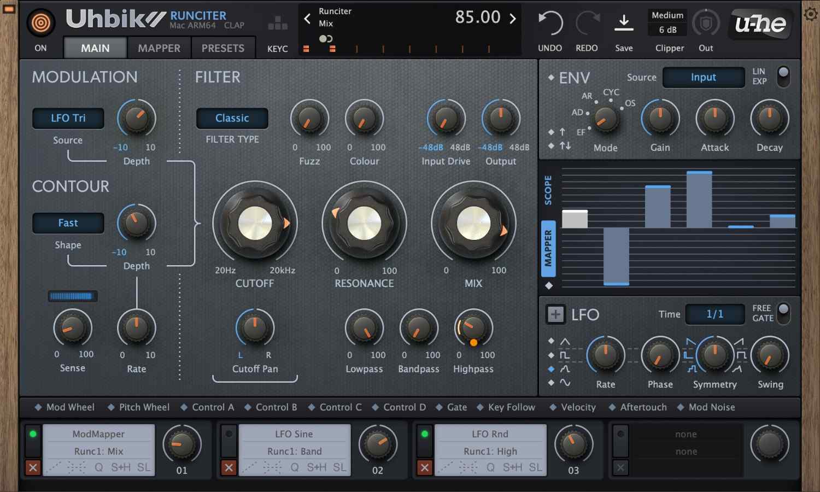Switch to the MAPPER tab

[x=159, y=48]
